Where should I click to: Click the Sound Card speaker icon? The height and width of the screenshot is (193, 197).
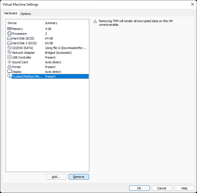(9, 62)
